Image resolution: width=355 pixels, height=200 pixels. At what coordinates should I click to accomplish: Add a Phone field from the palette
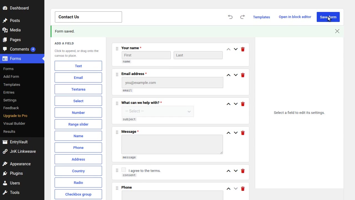[78, 147]
